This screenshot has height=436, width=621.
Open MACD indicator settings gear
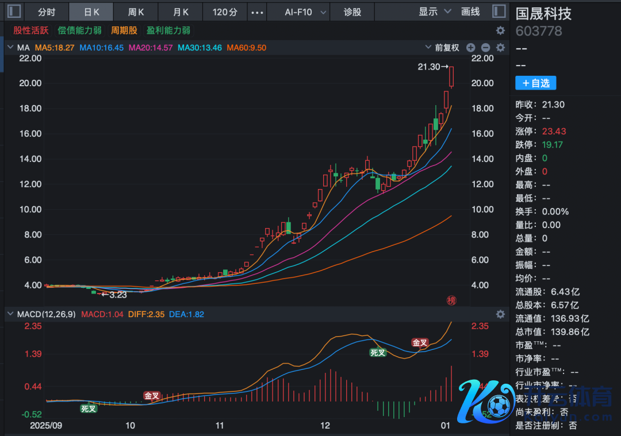pyautogui.click(x=500, y=314)
